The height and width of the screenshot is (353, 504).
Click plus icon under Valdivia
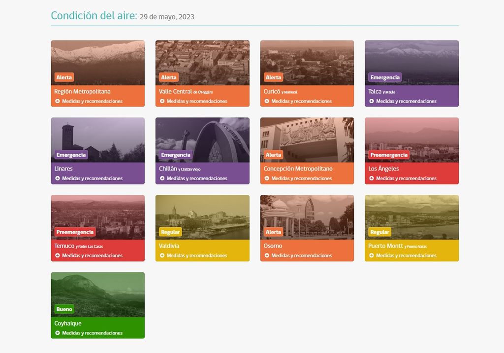pyautogui.click(x=162, y=255)
